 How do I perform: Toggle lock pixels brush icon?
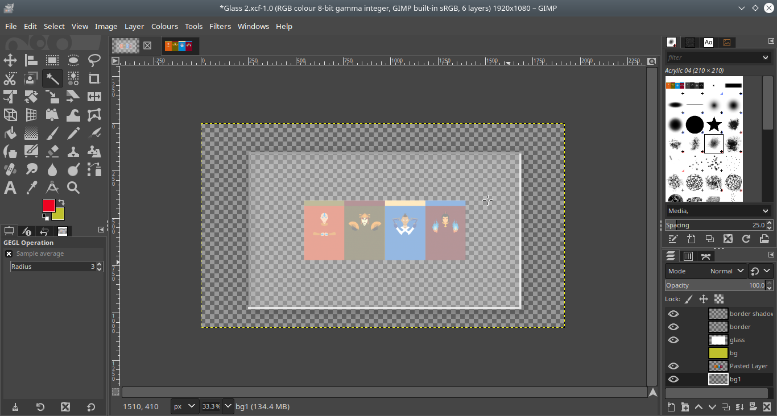(x=689, y=299)
